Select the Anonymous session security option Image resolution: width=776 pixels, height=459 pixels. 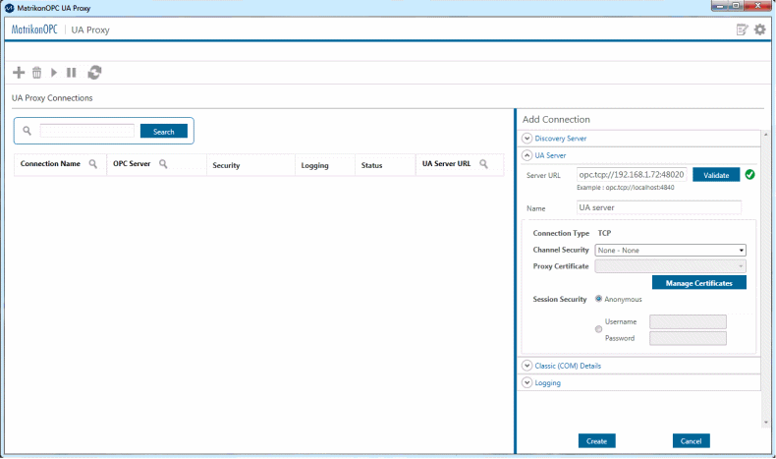point(599,299)
